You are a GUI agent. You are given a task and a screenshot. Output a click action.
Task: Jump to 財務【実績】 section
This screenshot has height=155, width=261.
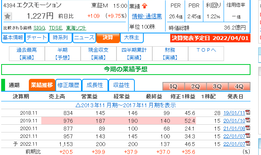(170, 54)
